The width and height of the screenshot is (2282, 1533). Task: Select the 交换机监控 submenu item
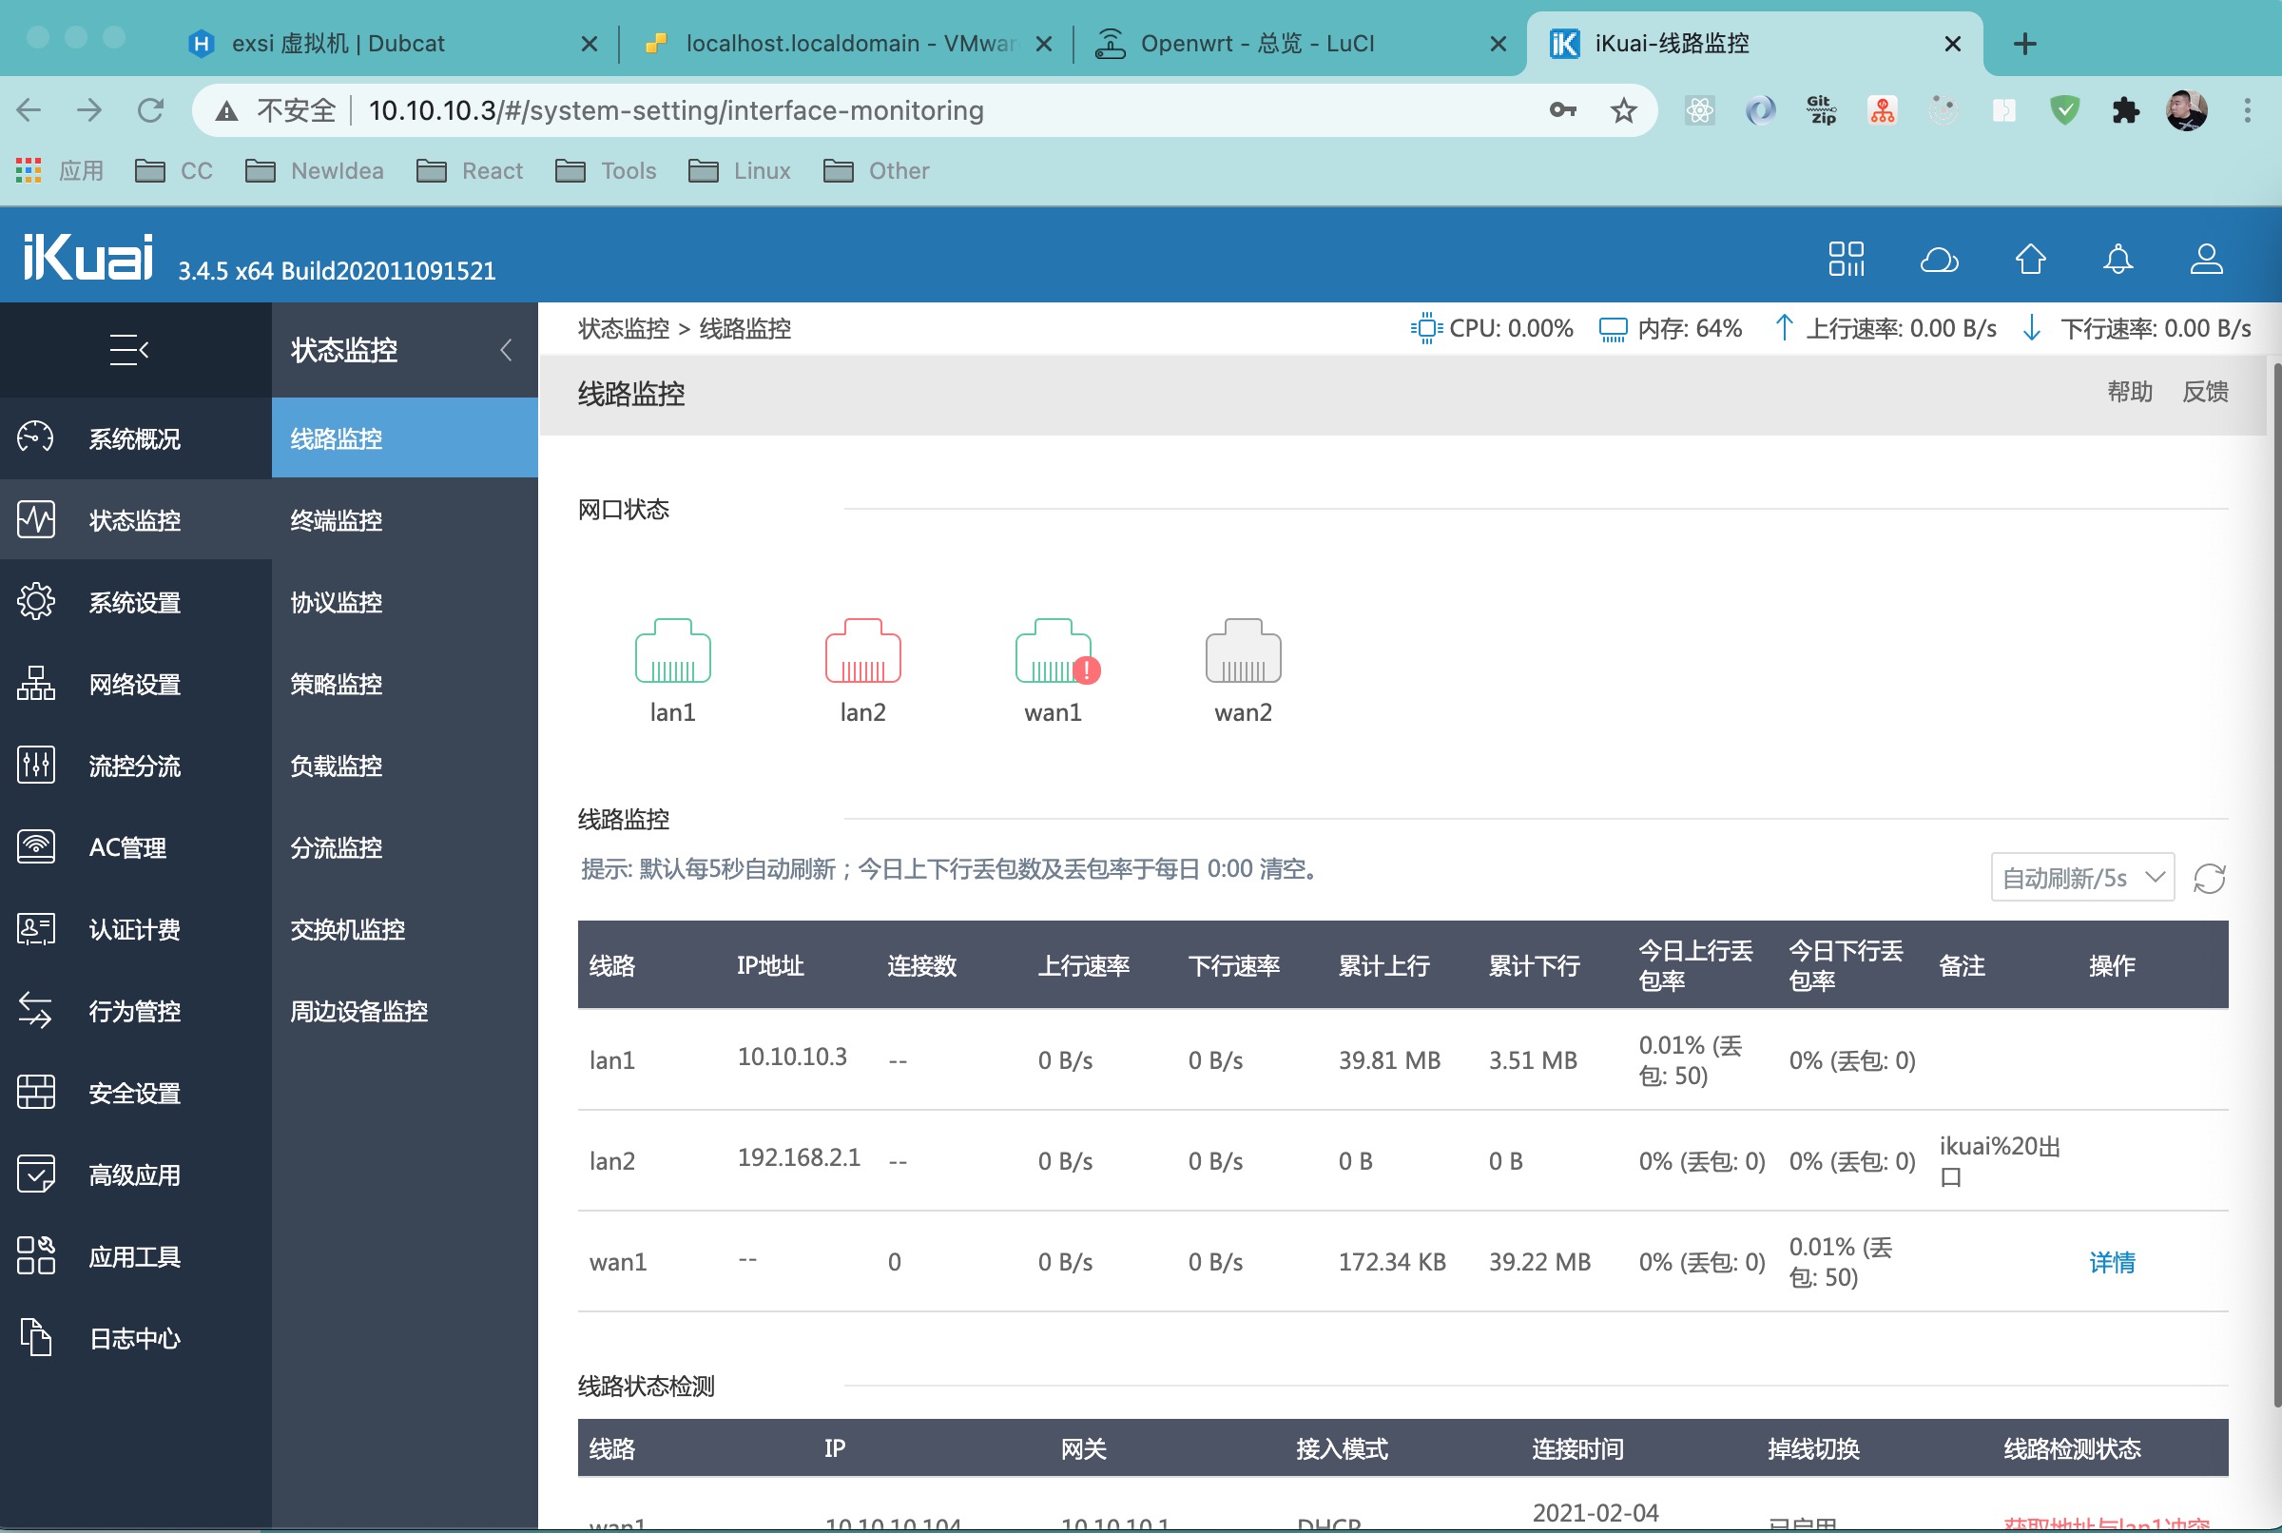coord(405,930)
